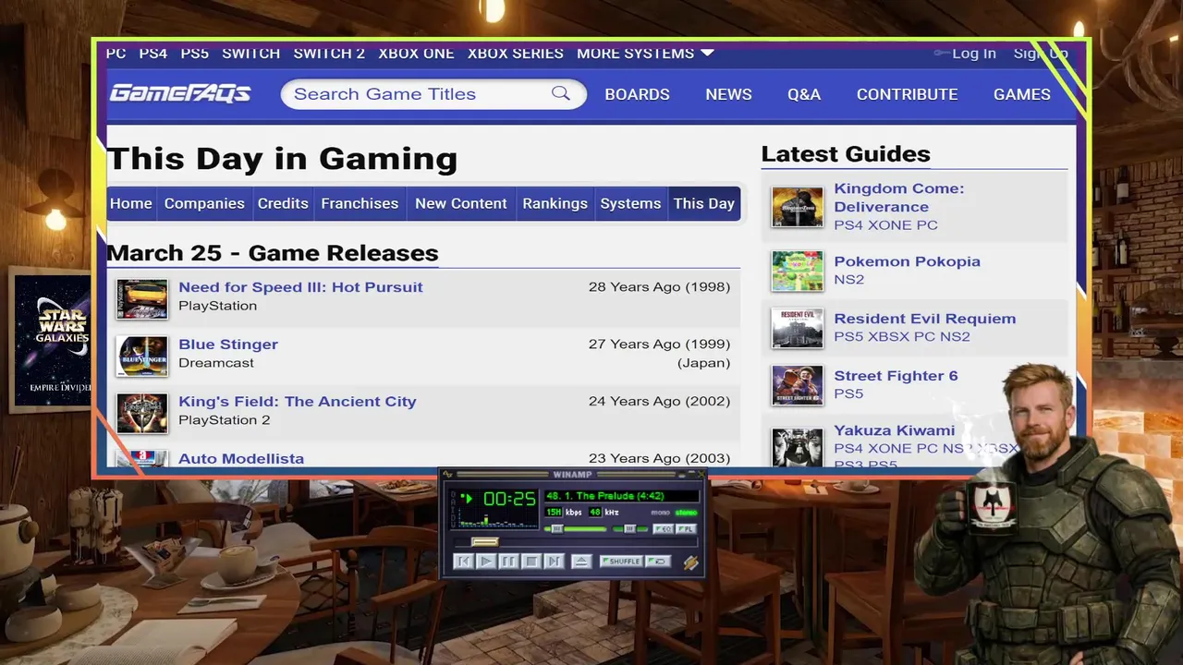This screenshot has height=665, width=1183.
Task: Open the NEWS menu
Action: coord(728,94)
